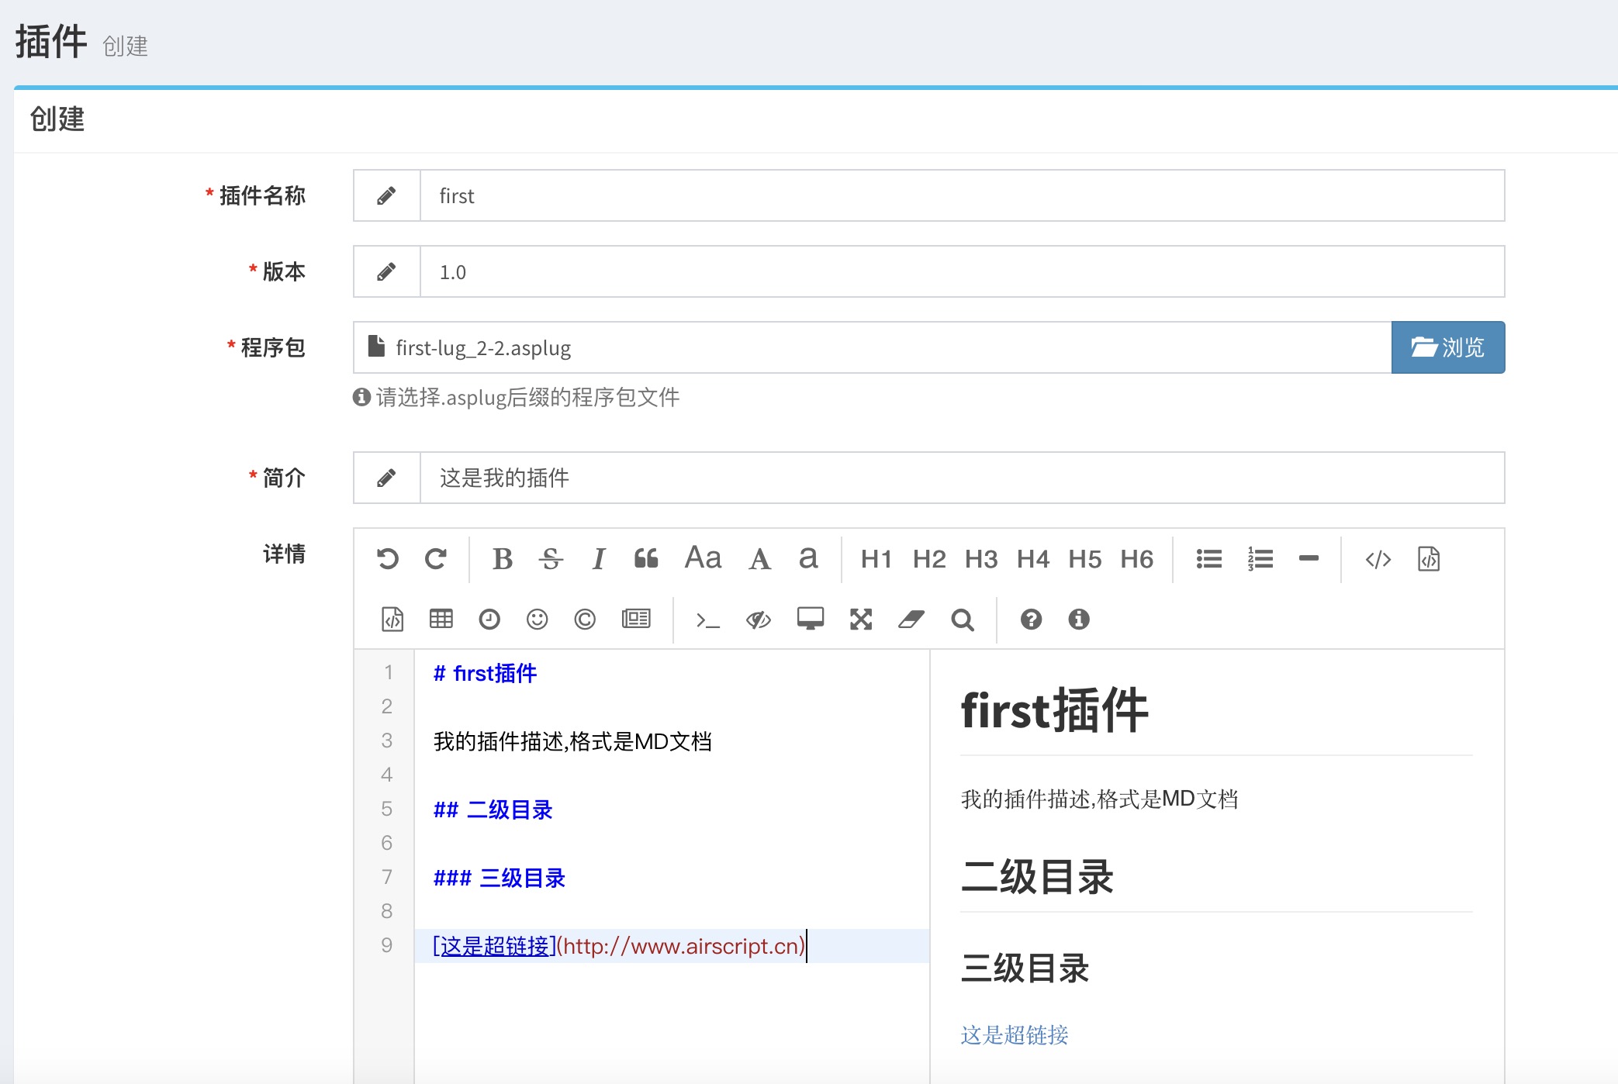The width and height of the screenshot is (1618, 1084).
Task: Insert an unordered bullet list
Action: pyautogui.click(x=1209, y=559)
